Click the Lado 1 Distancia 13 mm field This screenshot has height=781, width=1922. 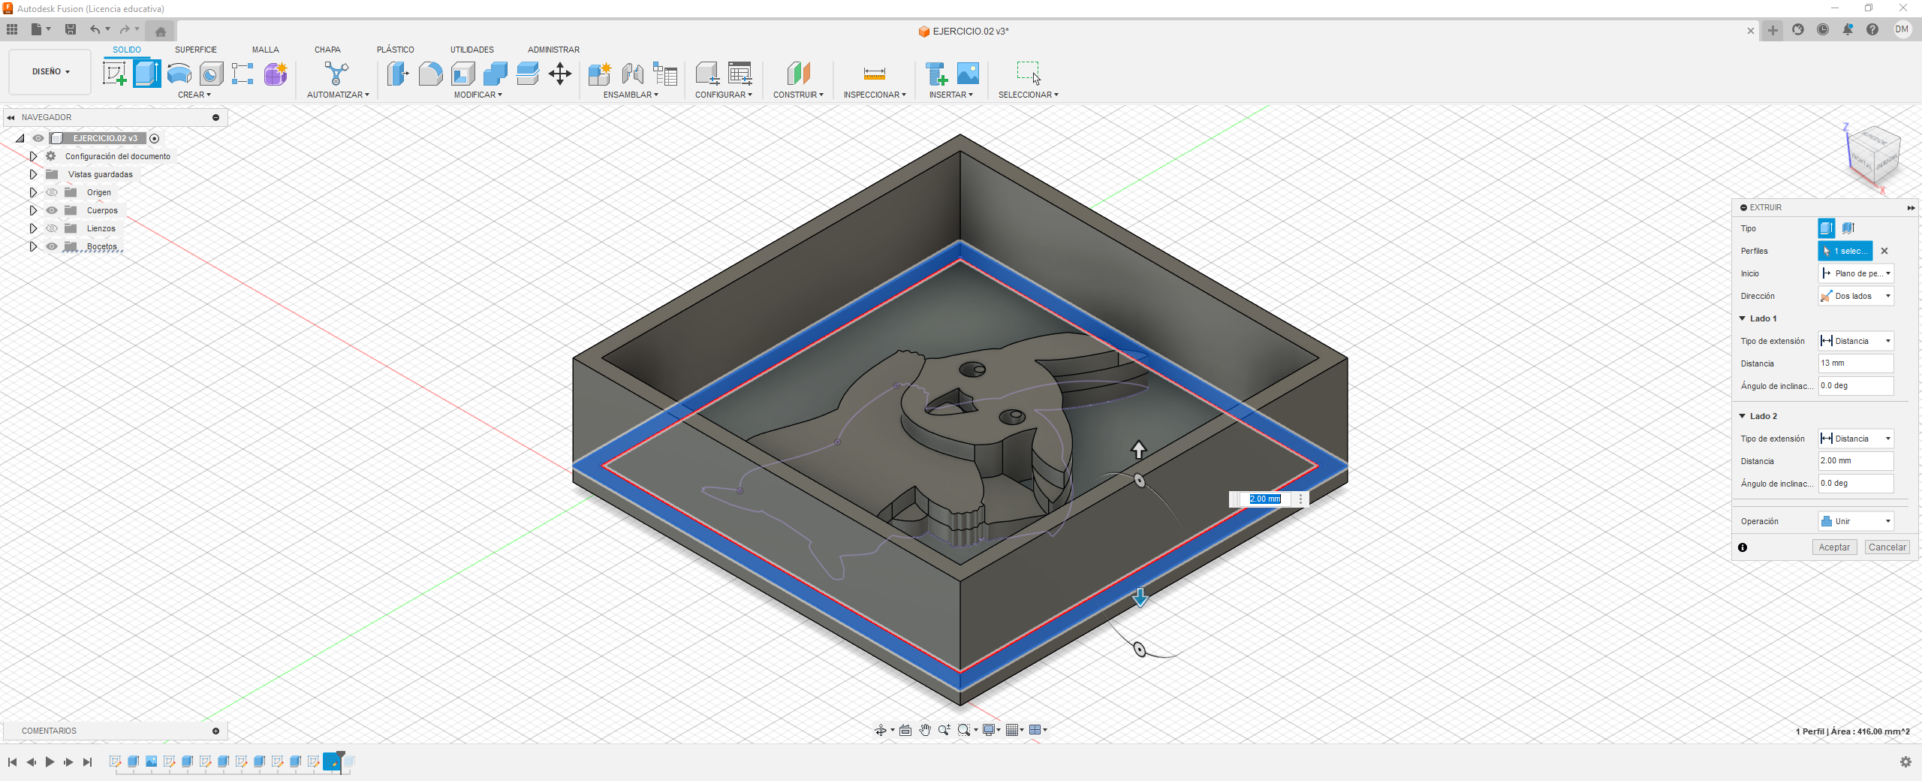tap(1856, 363)
